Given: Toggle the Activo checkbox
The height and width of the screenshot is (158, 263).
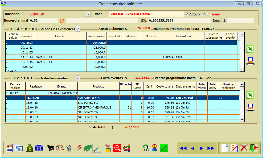Looking at the screenshot, I should pos(187,14).
